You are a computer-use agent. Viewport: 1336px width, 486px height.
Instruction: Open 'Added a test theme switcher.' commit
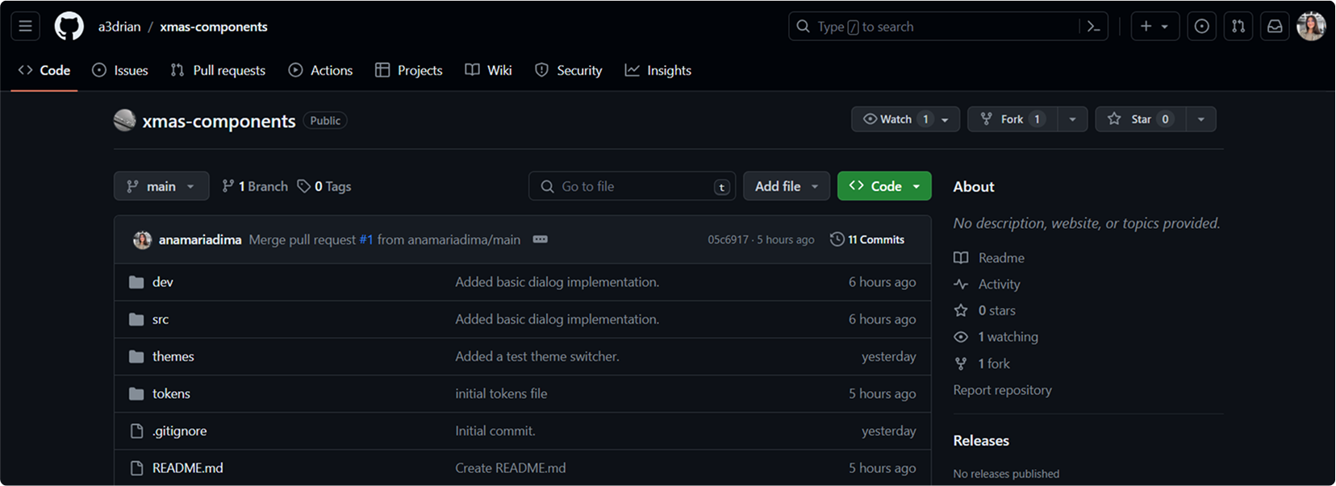(537, 357)
